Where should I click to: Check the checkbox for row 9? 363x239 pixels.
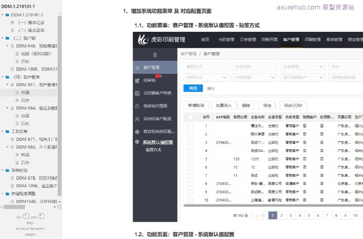(x=191, y=192)
